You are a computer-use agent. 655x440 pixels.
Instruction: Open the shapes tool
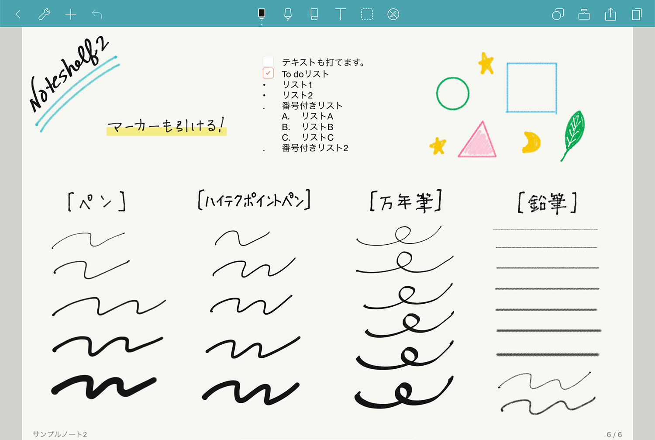pos(558,14)
